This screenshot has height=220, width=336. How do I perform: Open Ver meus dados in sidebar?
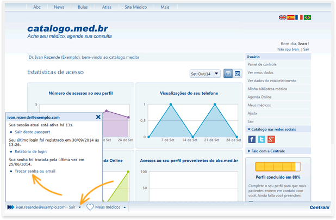278,72
